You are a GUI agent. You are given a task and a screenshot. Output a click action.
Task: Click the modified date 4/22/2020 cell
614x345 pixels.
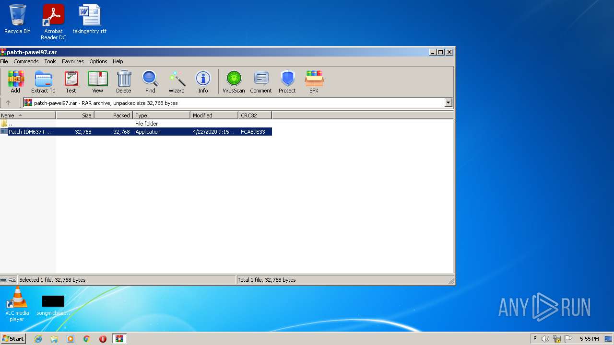tap(214, 132)
